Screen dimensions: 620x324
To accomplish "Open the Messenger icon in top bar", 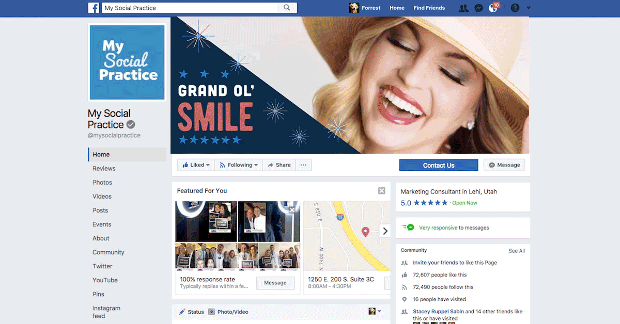I will [478, 8].
